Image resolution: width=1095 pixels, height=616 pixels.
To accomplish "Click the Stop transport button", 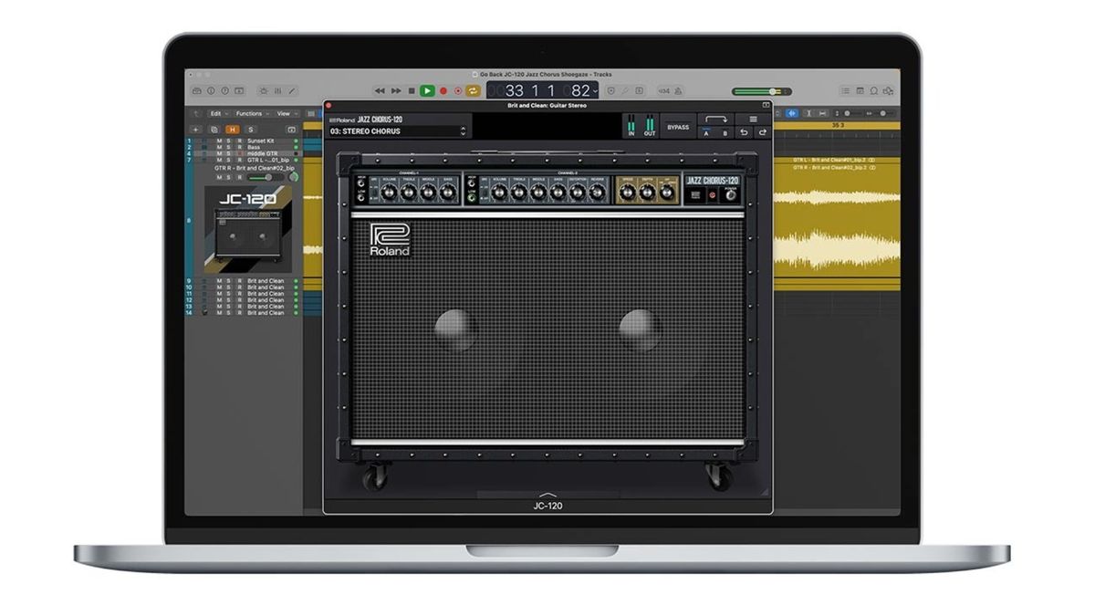I will coord(412,91).
